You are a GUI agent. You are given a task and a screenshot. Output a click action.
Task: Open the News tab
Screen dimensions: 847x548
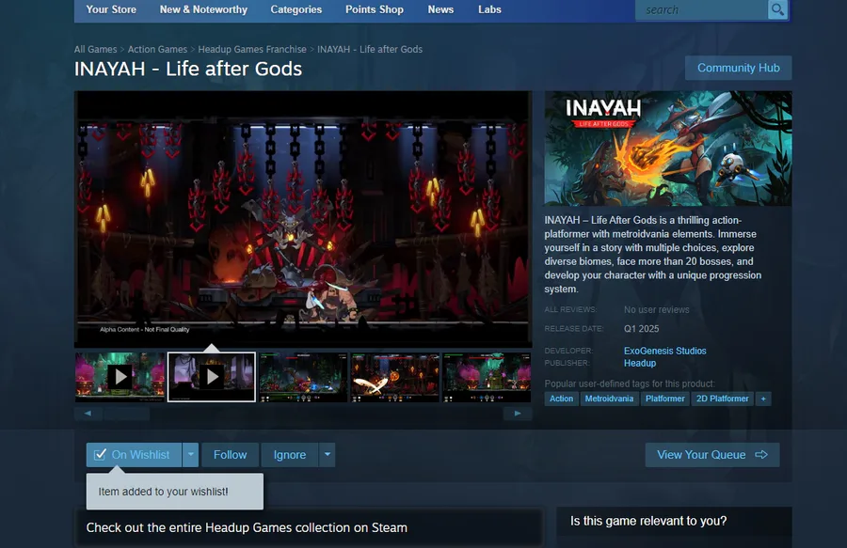tap(440, 9)
